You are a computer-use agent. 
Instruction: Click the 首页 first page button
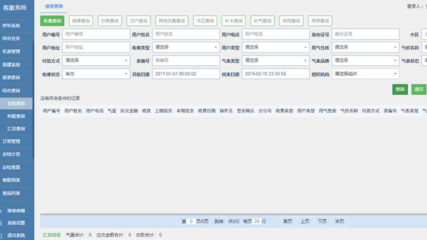[x=288, y=221]
